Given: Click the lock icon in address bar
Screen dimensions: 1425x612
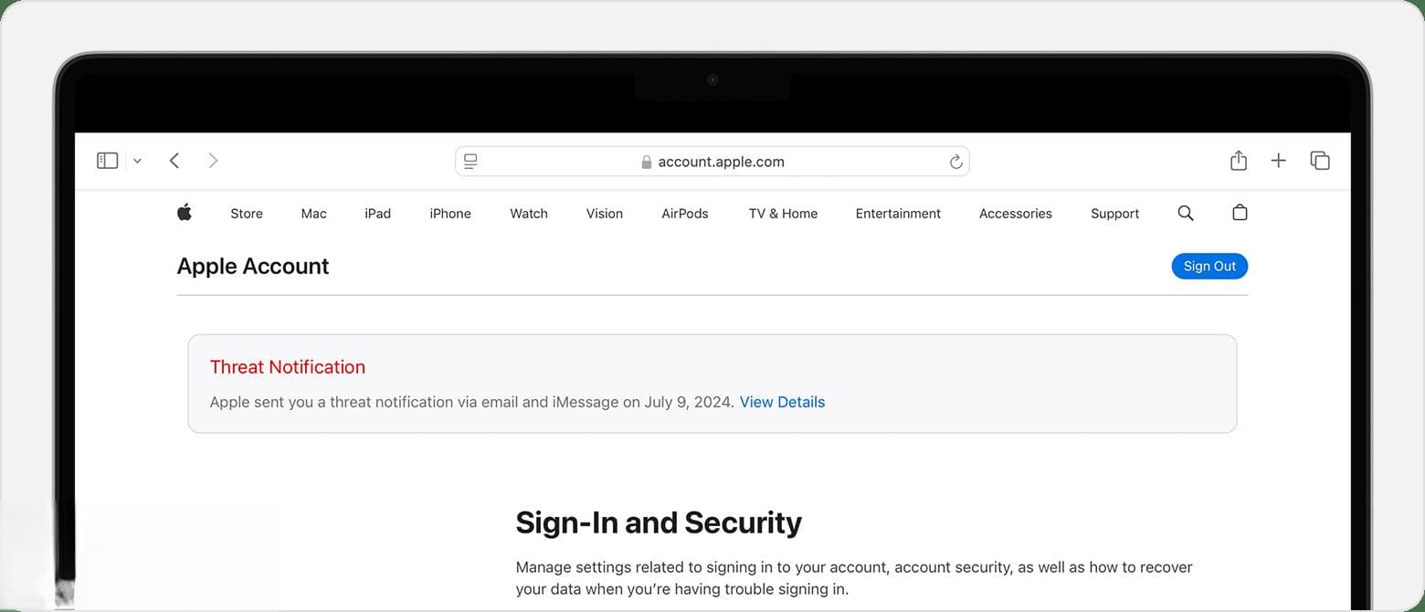Looking at the screenshot, I should [x=647, y=162].
